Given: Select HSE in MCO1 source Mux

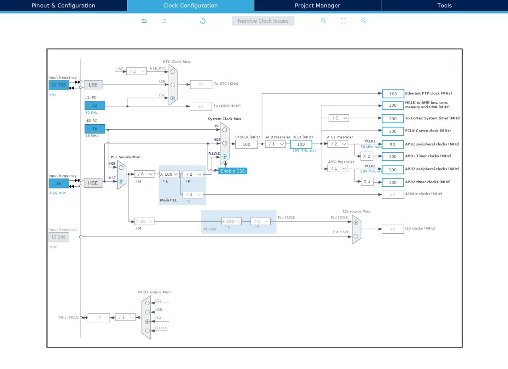Looking at the screenshot, I should tap(147, 313).
